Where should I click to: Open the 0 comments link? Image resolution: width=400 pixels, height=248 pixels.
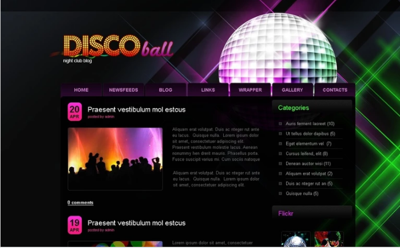click(80, 203)
